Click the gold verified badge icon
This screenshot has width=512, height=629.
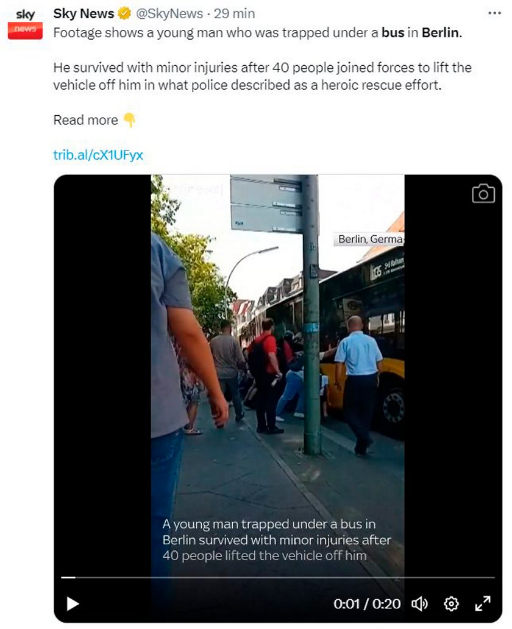tap(124, 13)
